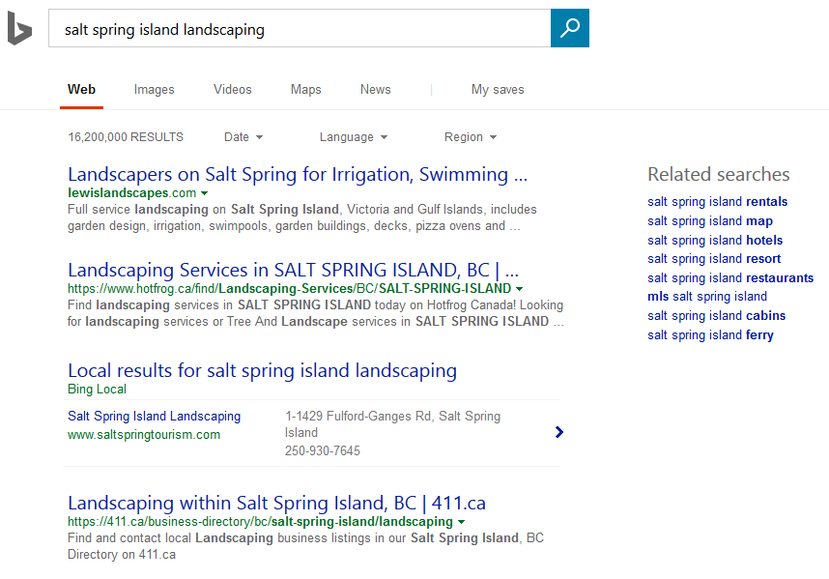Click related search 'salt spring island ferry'
This screenshot has width=829, height=579.
click(710, 335)
